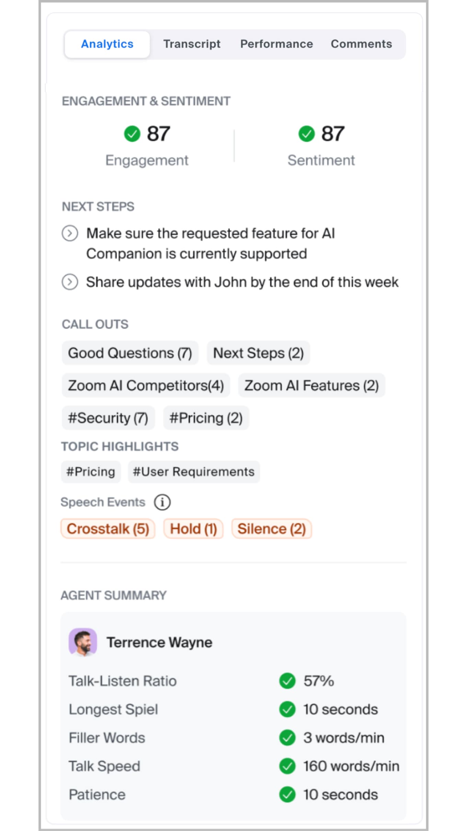Click the Patience green check icon

[287, 795]
